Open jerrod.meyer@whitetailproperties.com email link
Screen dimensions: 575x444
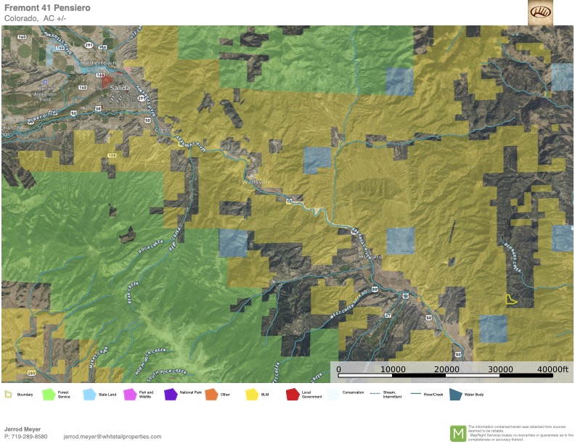coord(113,436)
